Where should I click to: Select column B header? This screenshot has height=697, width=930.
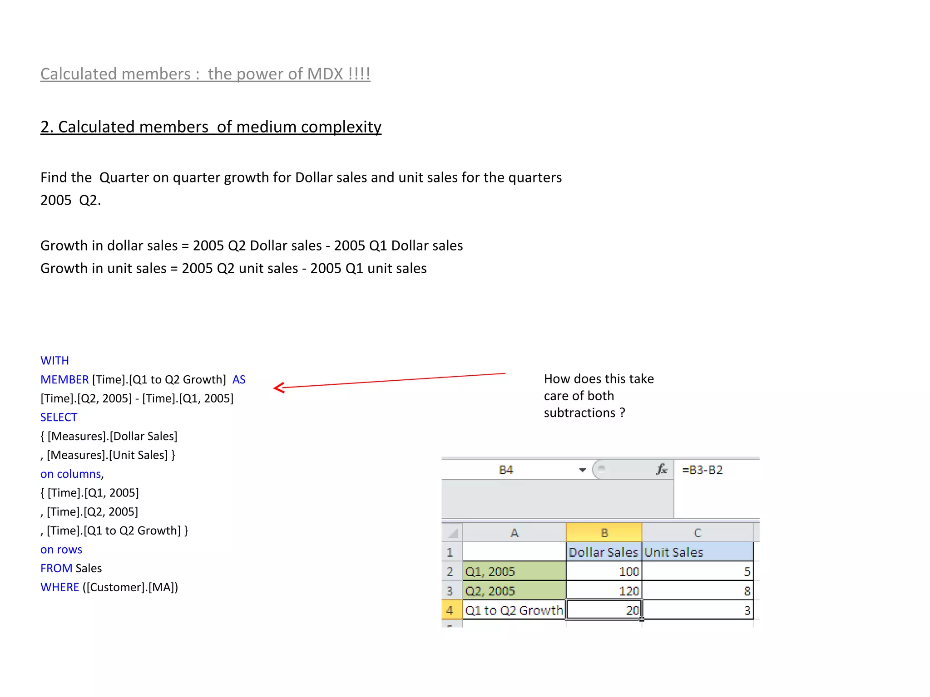604,533
